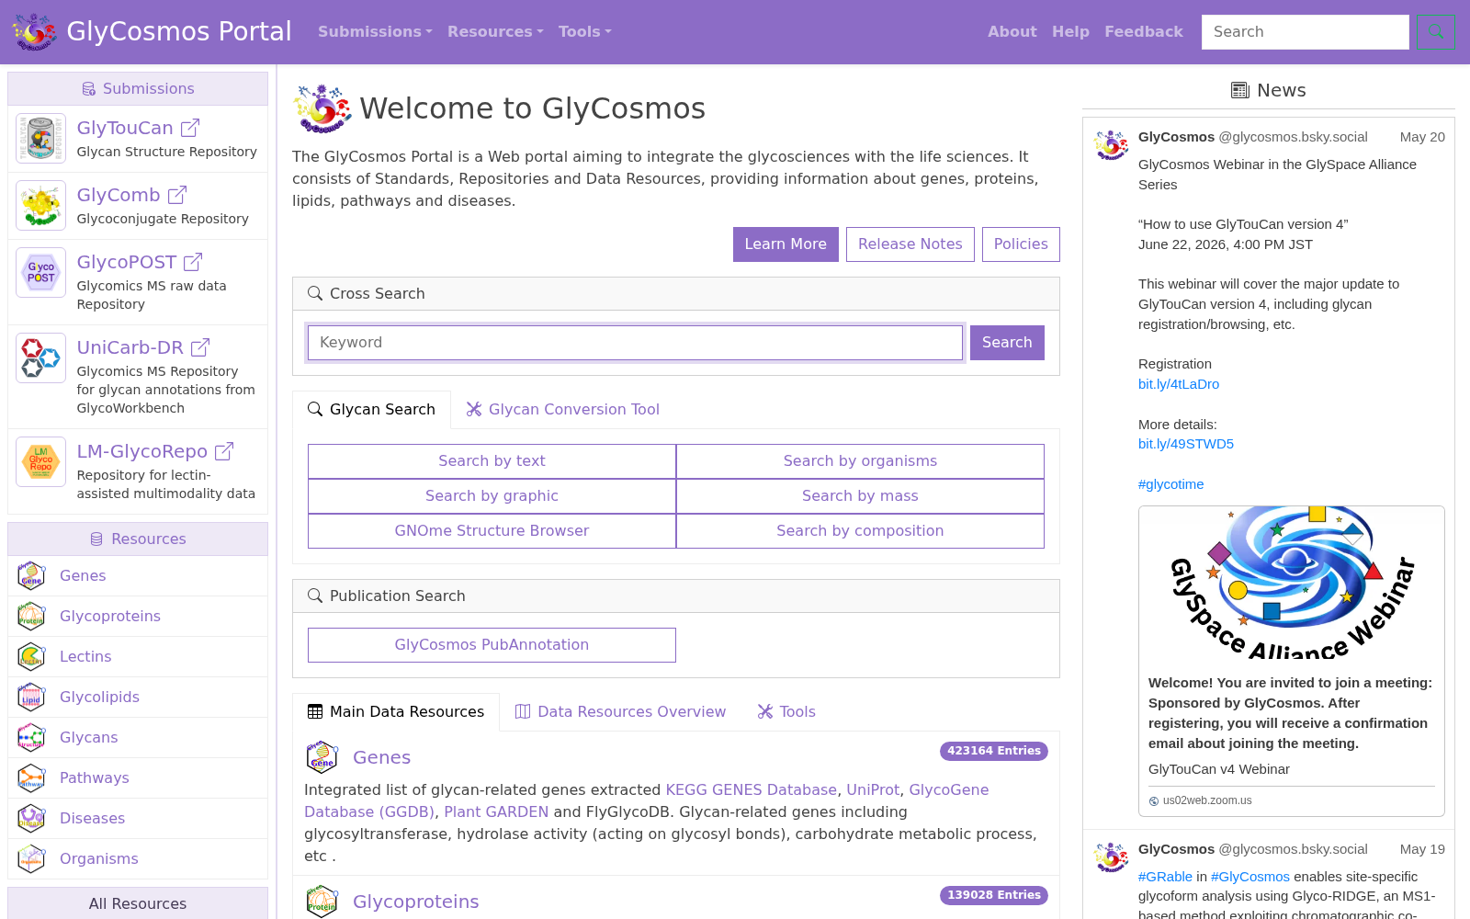Click the UniCarb-DR logo icon
1470x919 pixels.
pyautogui.click(x=40, y=358)
